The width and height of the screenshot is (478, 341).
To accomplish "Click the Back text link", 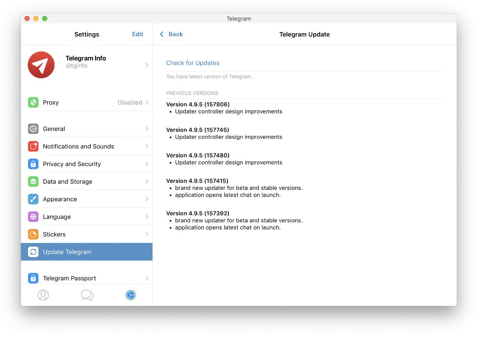I will click(176, 34).
